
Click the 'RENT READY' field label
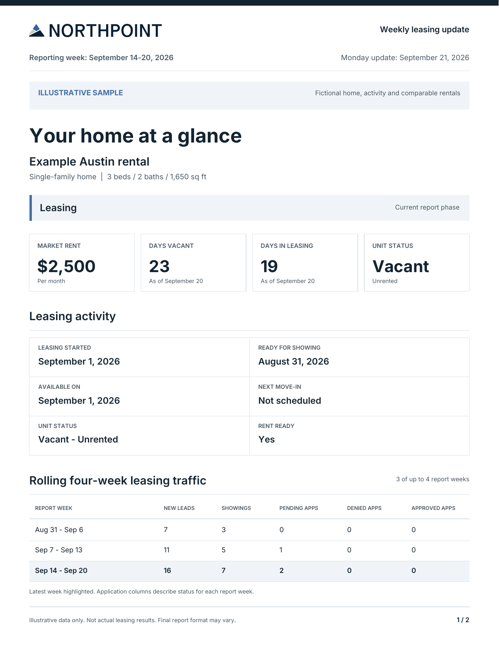(x=276, y=426)
